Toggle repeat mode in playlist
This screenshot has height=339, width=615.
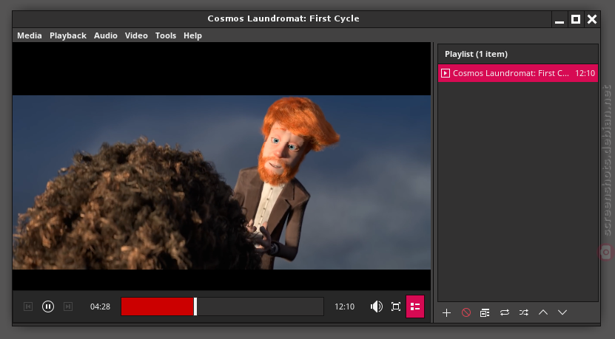coord(505,312)
